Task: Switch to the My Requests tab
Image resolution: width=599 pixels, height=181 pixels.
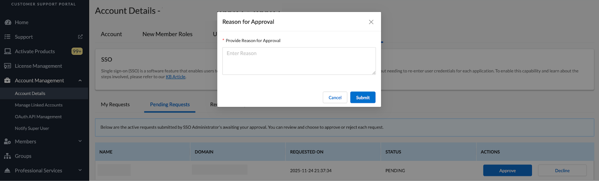Action: (115, 105)
